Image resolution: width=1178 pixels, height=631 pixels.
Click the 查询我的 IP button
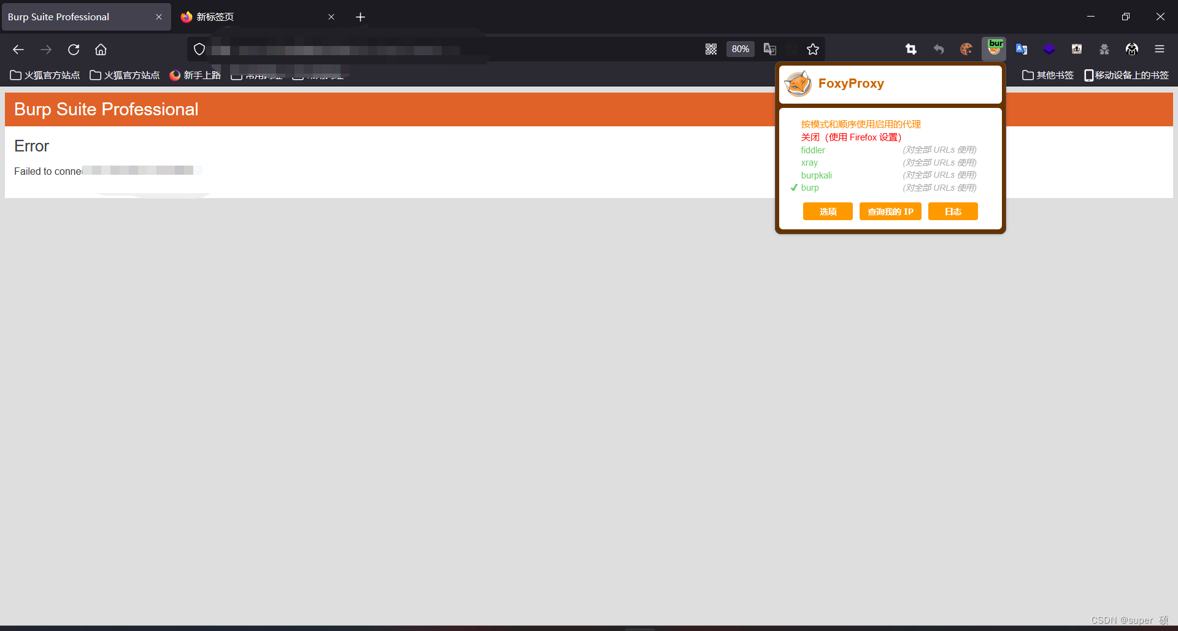click(890, 212)
